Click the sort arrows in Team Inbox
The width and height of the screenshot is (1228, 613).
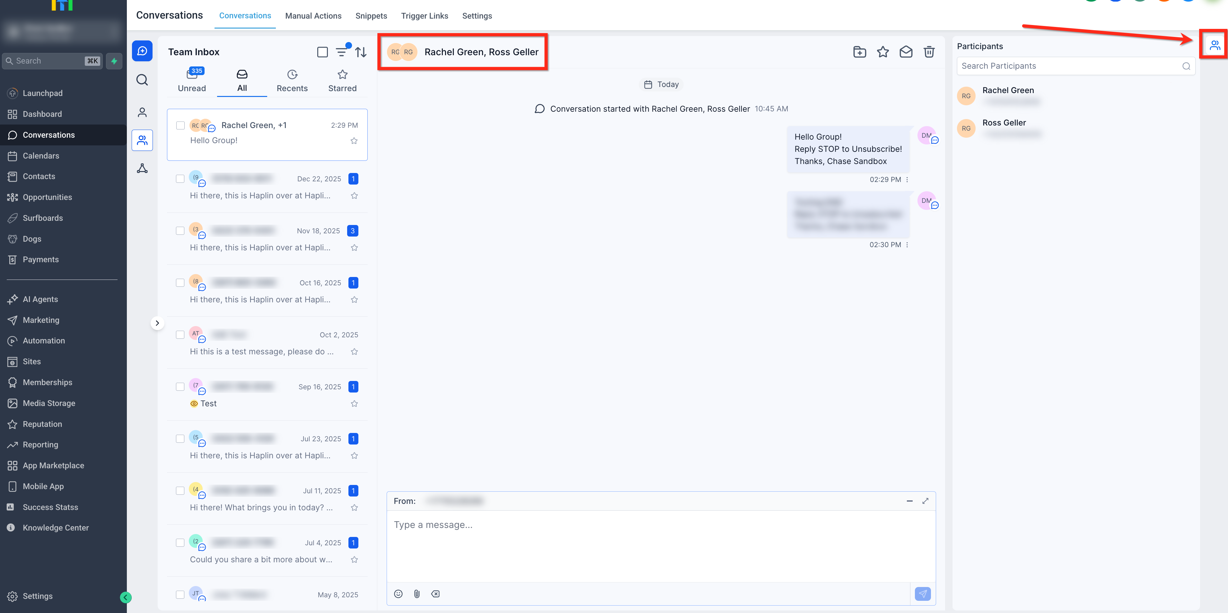pos(361,52)
